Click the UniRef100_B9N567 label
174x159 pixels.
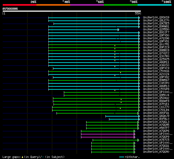(x=156, y=80)
